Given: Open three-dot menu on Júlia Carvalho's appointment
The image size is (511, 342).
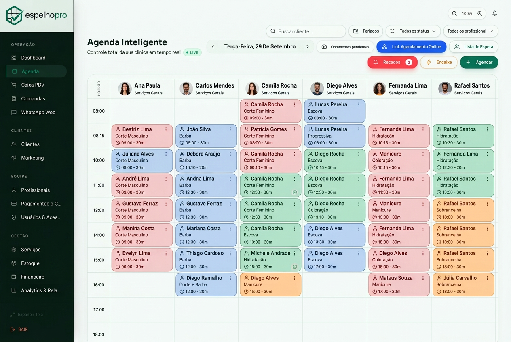Looking at the screenshot, I should pyautogui.click(x=488, y=278).
